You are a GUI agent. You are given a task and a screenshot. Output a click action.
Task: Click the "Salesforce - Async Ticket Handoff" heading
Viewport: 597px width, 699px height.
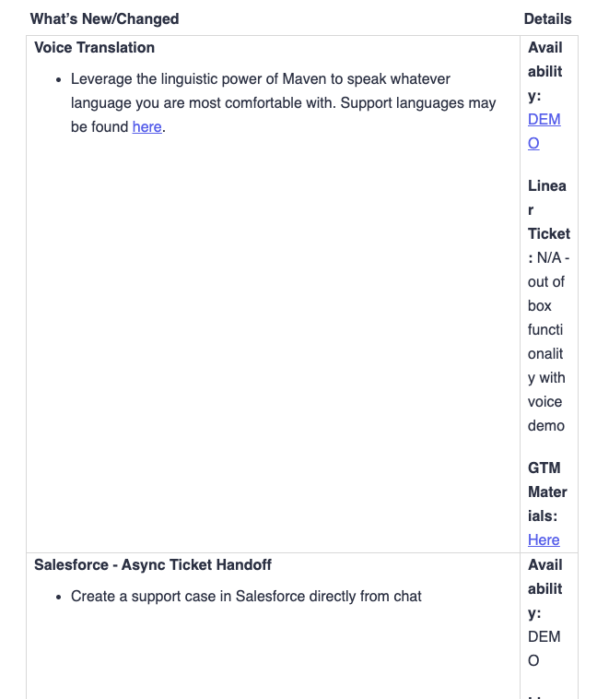153,564
